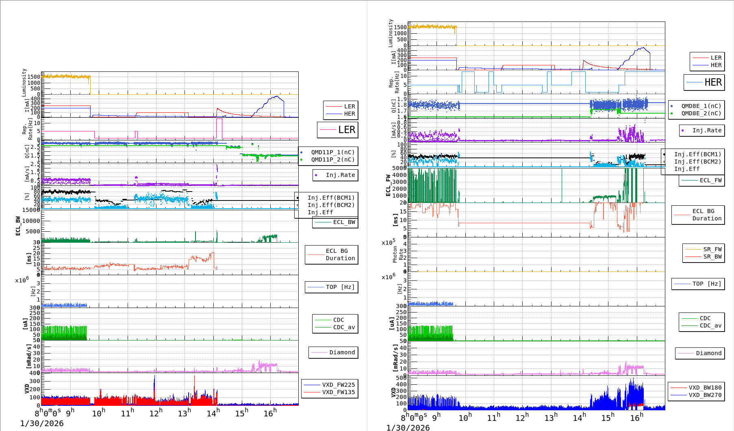Click the 12h tick on left time axis
The width and height of the screenshot is (734, 431).
[x=156, y=413]
